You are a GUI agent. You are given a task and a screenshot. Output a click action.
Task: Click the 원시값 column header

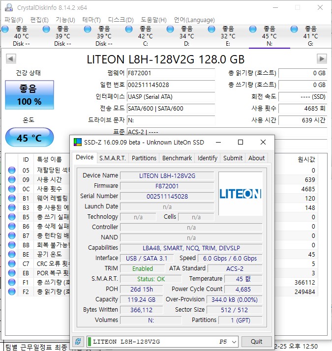tap(306, 159)
